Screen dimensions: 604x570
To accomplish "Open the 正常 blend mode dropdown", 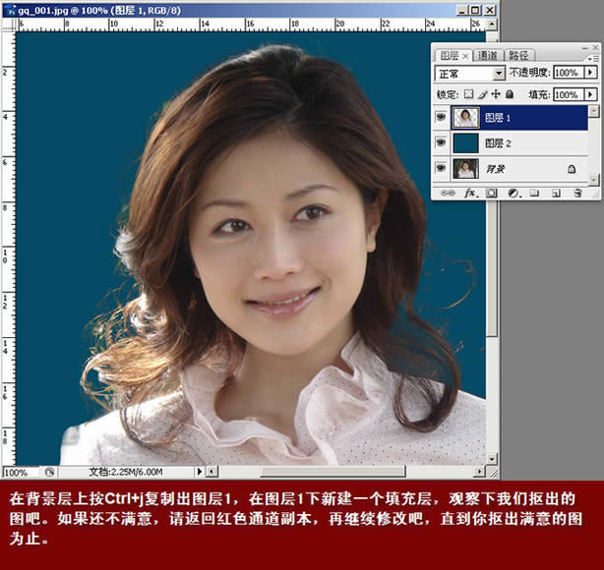I will [499, 73].
